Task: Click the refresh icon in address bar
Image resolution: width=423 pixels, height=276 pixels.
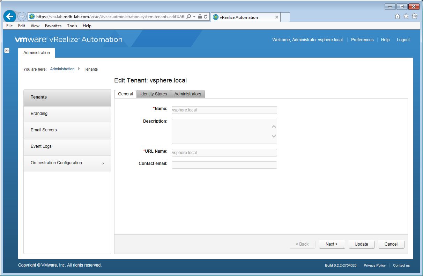Action: pos(206,16)
